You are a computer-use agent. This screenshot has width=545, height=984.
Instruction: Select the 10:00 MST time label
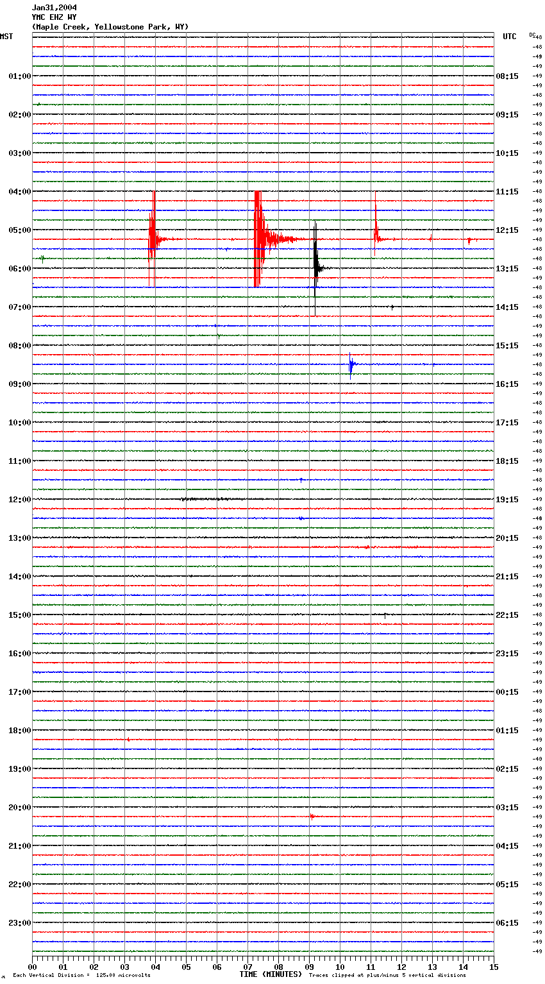20,423
